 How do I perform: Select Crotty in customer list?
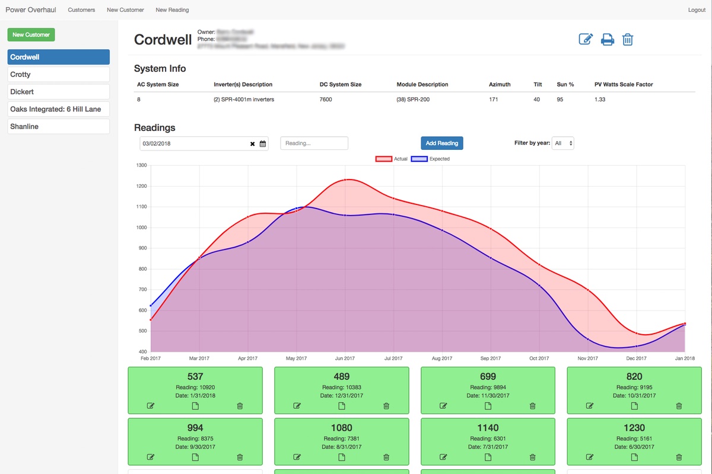(58, 75)
